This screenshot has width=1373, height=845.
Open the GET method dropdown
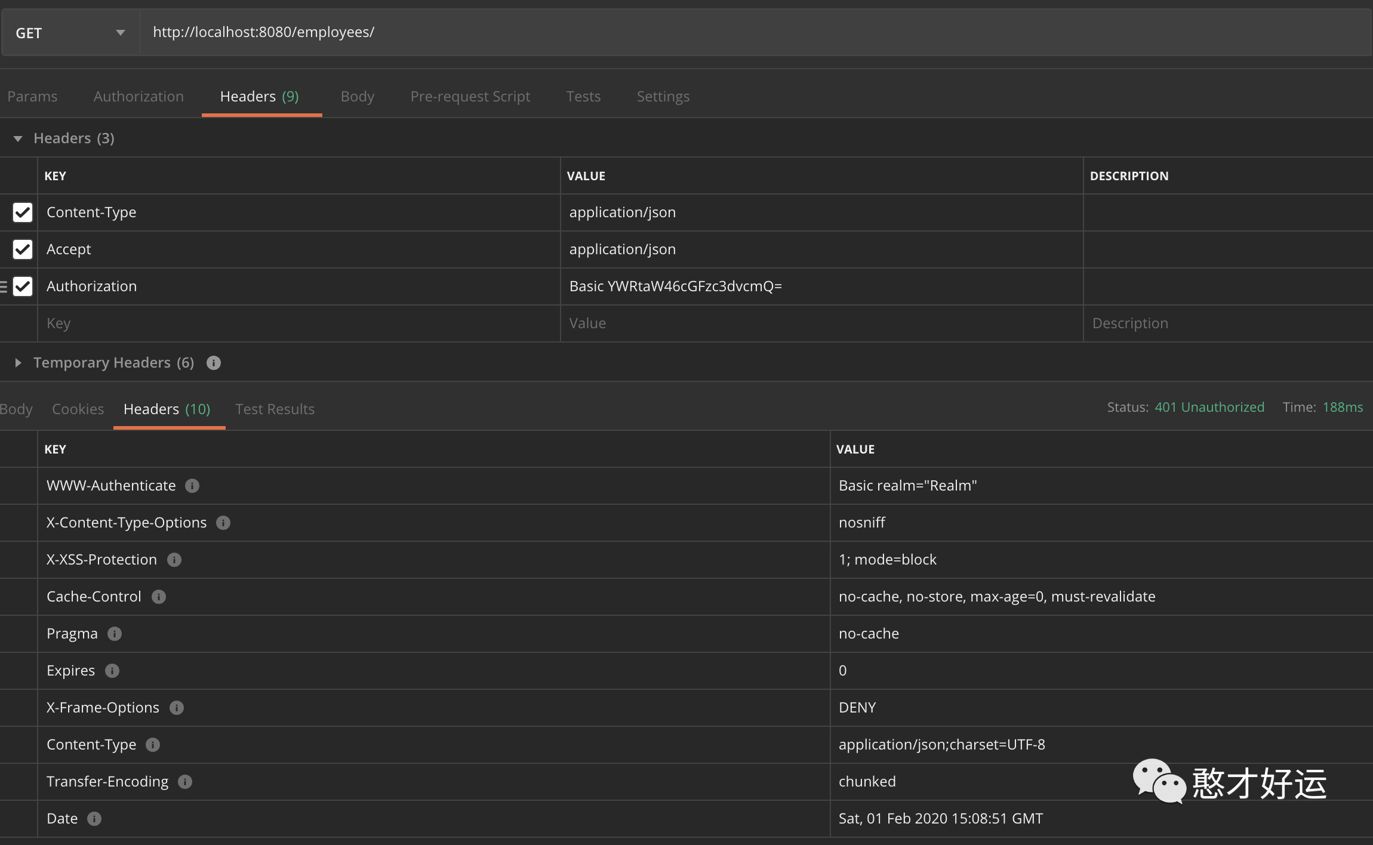(x=121, y=32)
